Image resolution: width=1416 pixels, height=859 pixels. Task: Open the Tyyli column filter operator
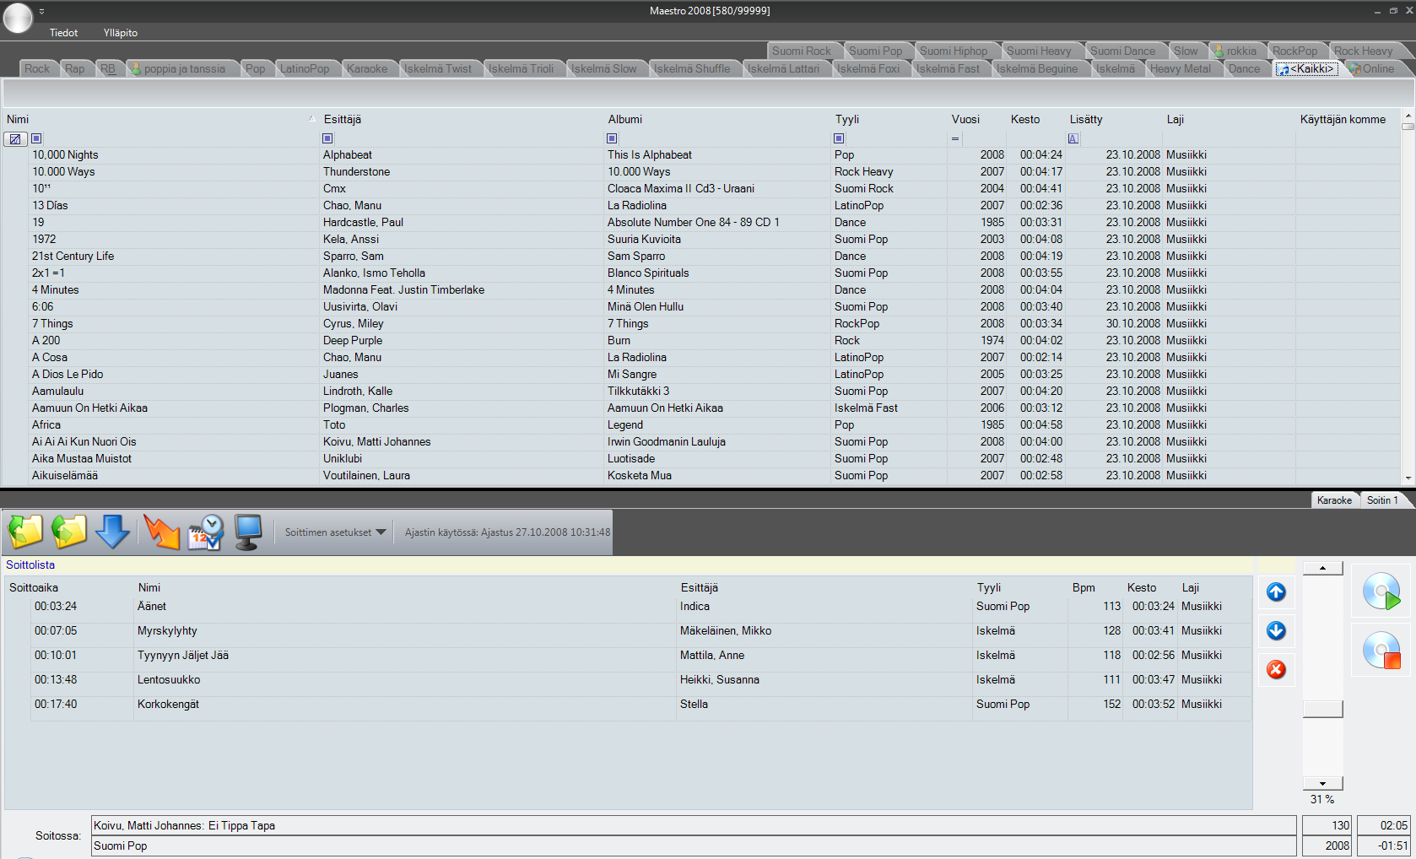pos(839,138)
